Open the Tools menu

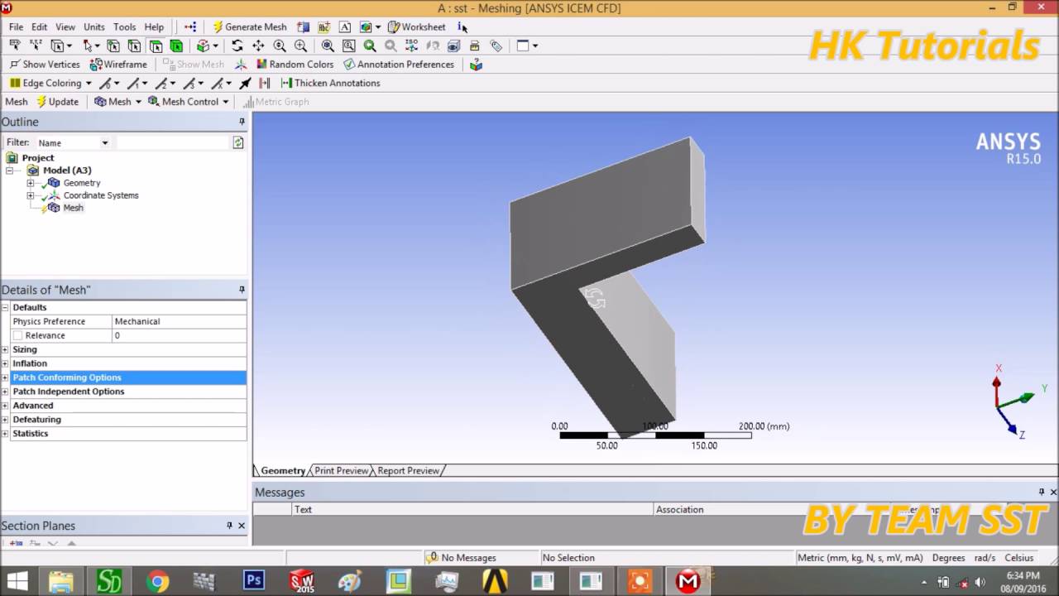click(x=124, y=26)
